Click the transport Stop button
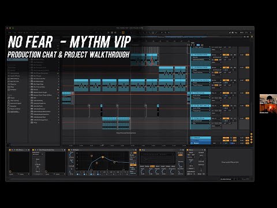This screenshot has height=208, width=277. [x=112, y=33]
